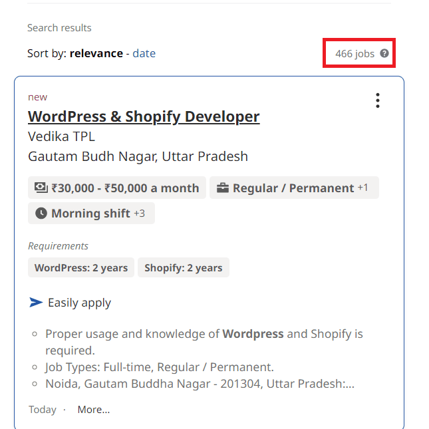This screenshot has height=429, width=429.
Task: Click the job count help question icon
Action: 384,53
